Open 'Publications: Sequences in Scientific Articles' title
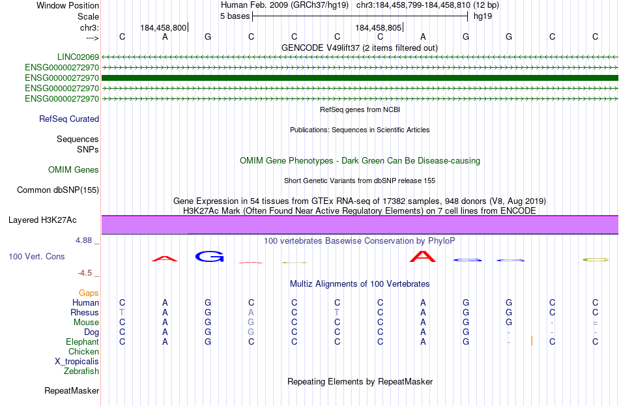Image resolution: width=619 pixels, height=406 pixels. pyautogui.click(x=360, y=130)
